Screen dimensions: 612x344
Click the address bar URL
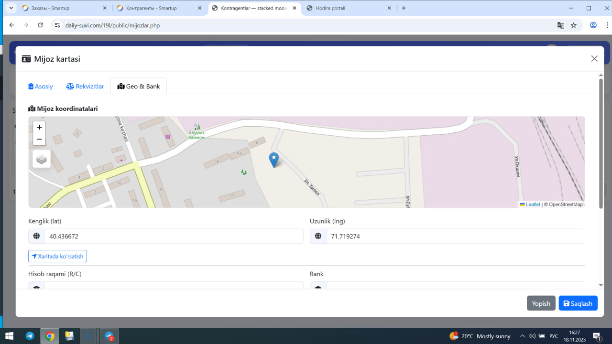[112, 25]
